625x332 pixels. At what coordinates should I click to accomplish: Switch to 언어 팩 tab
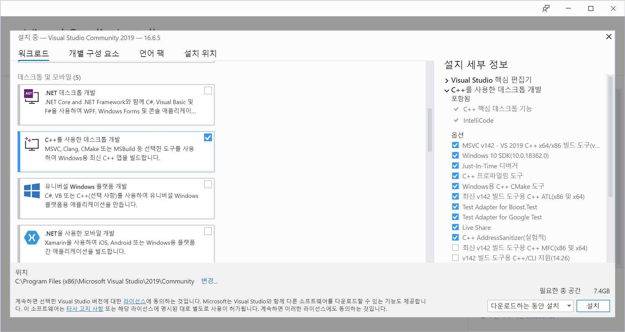[x=152, y=53]
